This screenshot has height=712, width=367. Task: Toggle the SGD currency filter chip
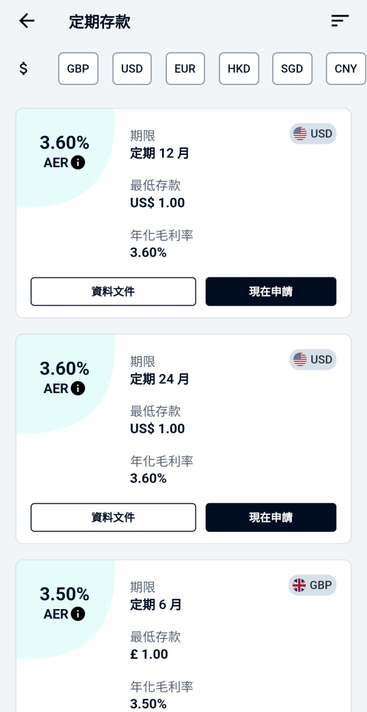(292, 69)
